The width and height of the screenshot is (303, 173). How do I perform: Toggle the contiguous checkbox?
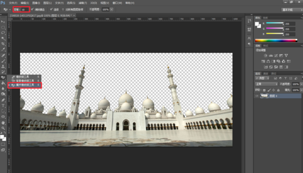click(x=51, y=9)
